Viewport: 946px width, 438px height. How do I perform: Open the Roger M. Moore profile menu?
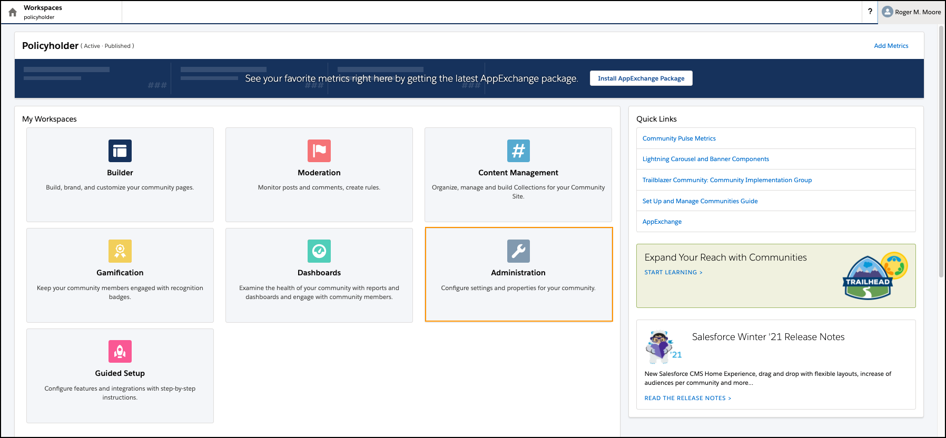[x=912, y=12]
